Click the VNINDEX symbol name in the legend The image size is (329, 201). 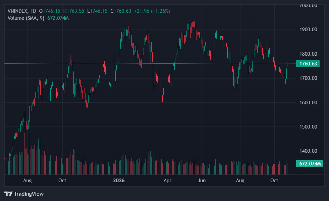18,11
